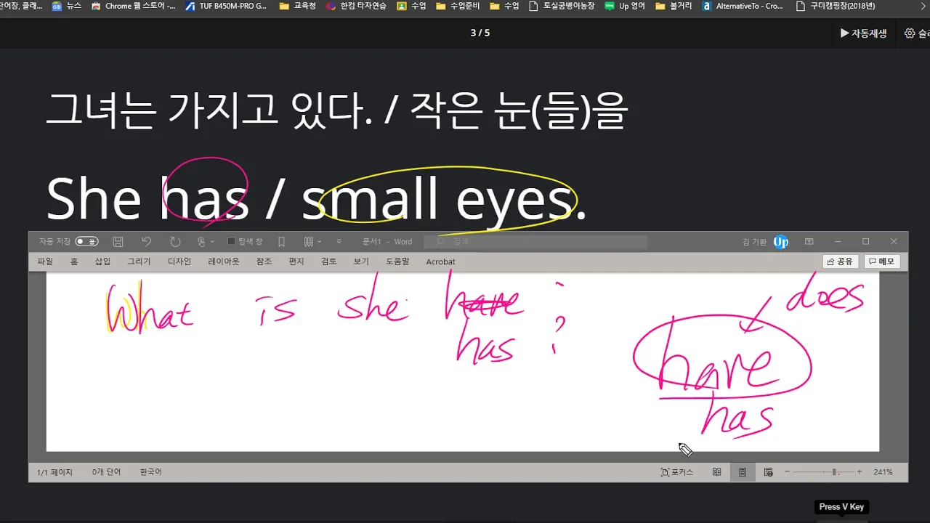Open the customize quick access toolbar dropdown
Screen dimensions: 930x523
pyautogui.click(x=339, y=242)
